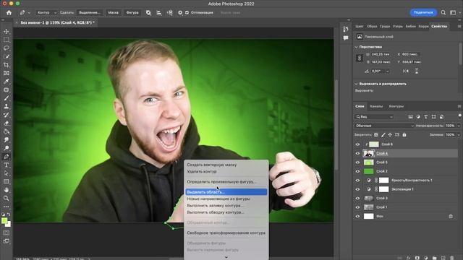This screenshot has height=260, width=463.
Task: Add a layer mask via bottom icon
Action: click(x=417, y=258)
